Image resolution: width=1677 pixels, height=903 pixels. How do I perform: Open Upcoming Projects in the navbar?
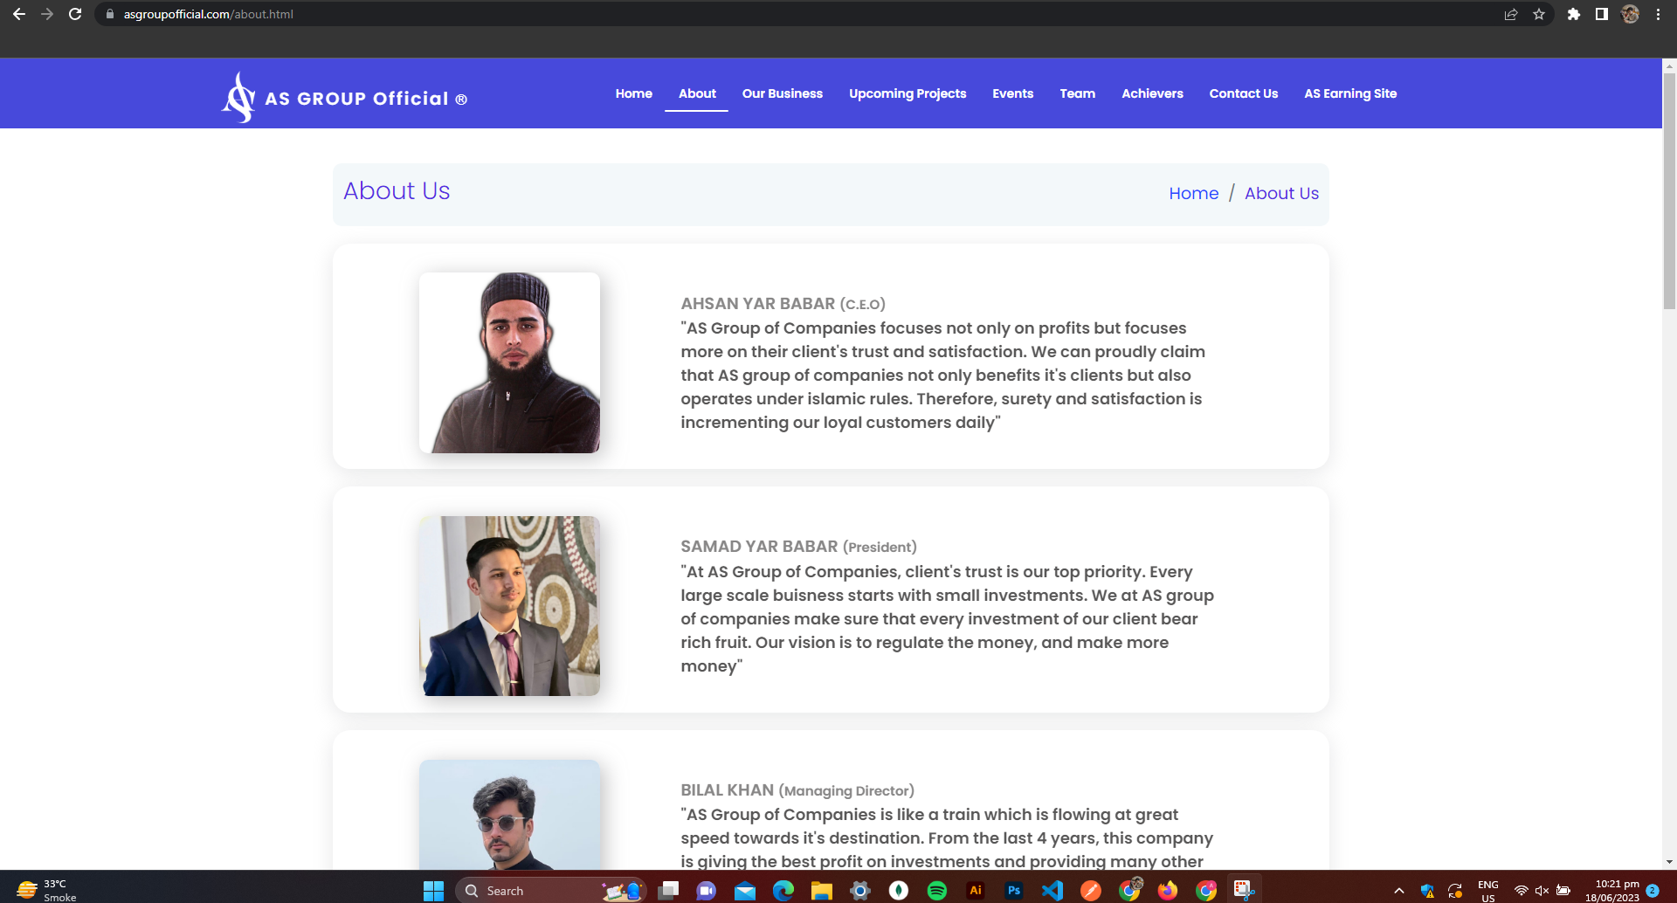(x=908, y=93)
